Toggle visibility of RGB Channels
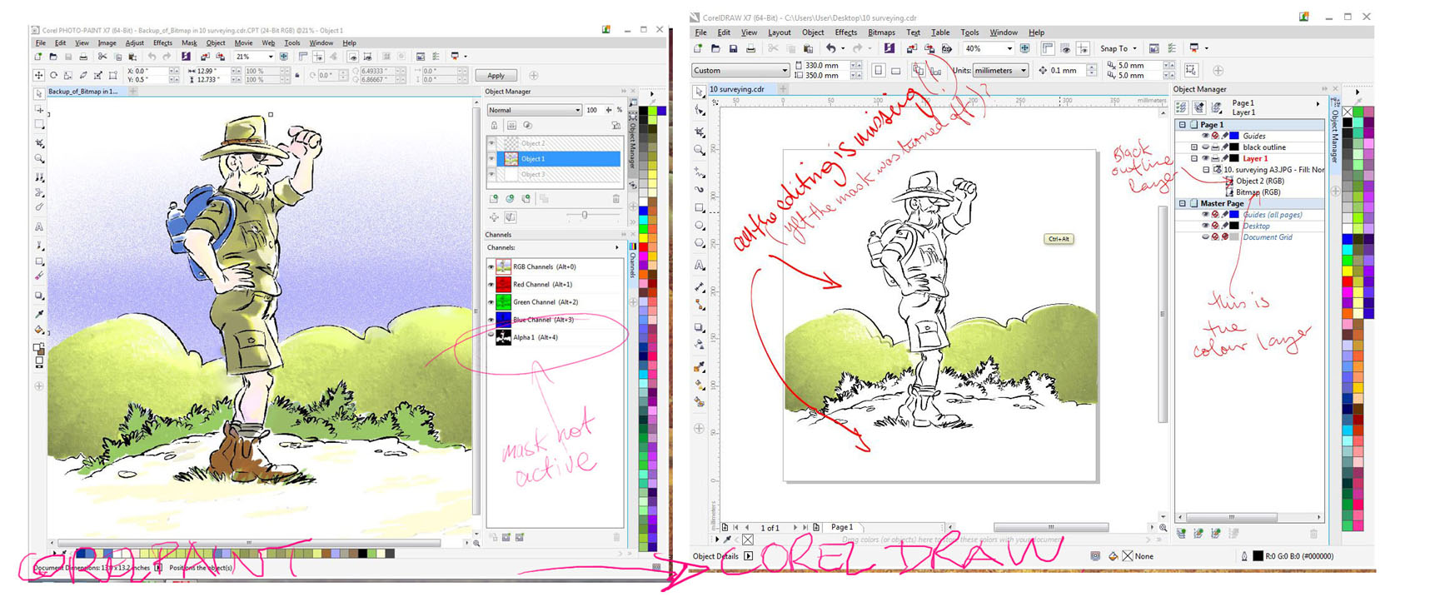 491,266
